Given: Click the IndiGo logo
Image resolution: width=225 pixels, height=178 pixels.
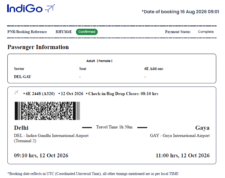Looking at the screenshot, I should point(31,8).
